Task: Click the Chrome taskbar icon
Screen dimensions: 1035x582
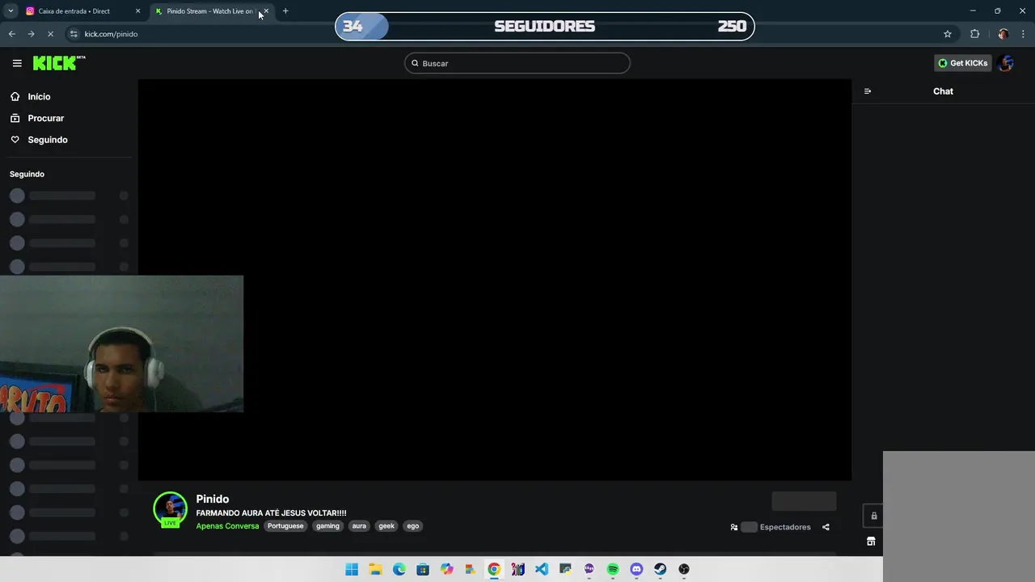Action: pos(494,569)
